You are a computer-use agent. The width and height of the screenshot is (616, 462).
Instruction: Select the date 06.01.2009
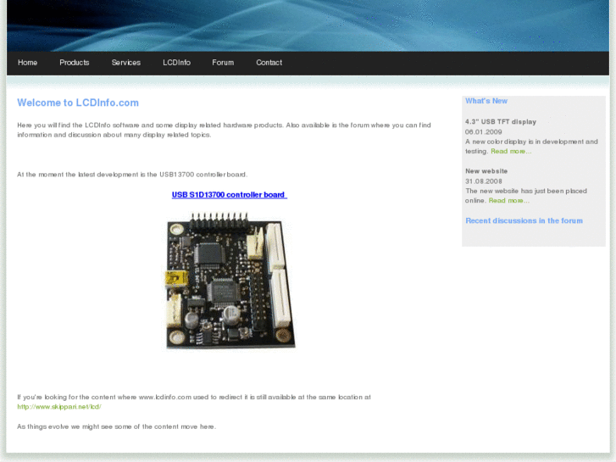pyautogui.click(x=484, y=132)
